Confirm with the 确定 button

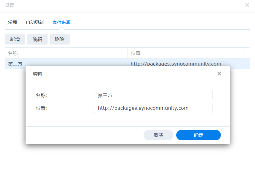[x=199, y=135]
